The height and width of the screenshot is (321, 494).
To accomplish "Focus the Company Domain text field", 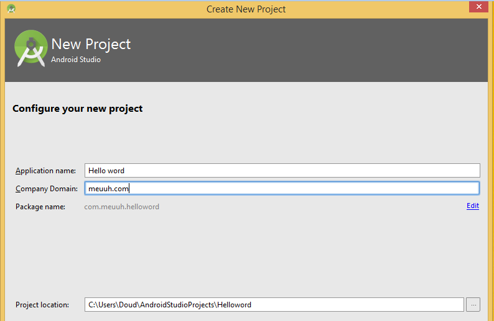I will point(282,188).
